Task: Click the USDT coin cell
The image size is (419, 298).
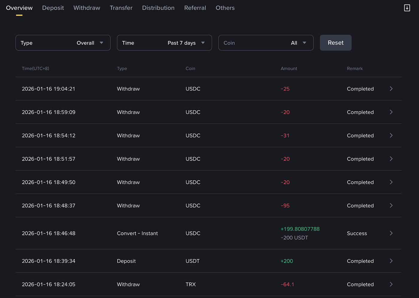Action: click(192, 261)
